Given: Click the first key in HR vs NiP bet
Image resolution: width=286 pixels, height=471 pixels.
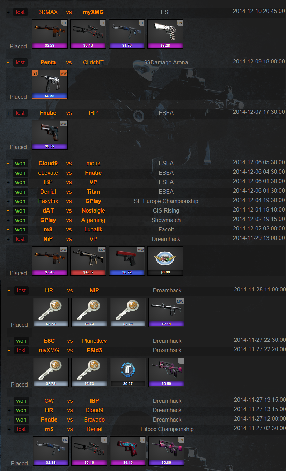Looking at the screenshot, I should pos(51,312).
